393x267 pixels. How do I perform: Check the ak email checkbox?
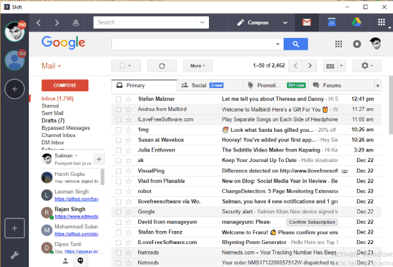pos(119,161)
